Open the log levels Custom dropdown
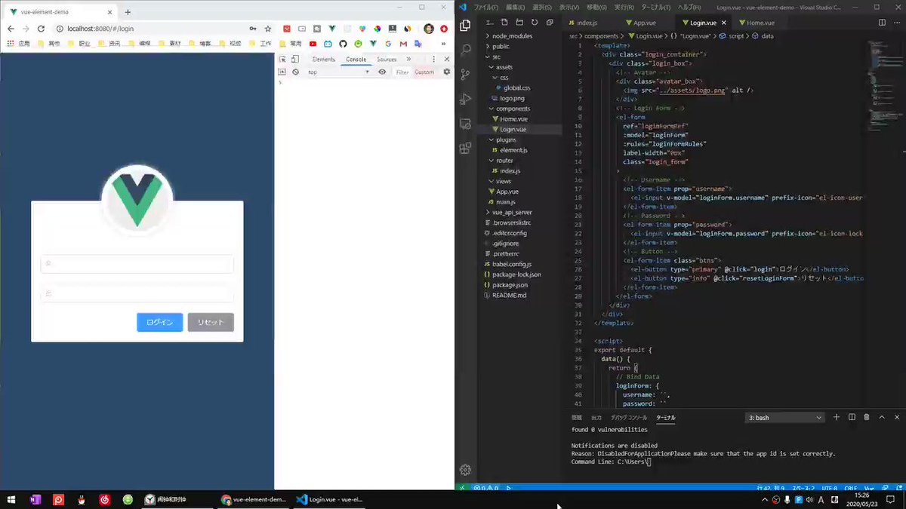Screen dimensions: 906x509 424,72
